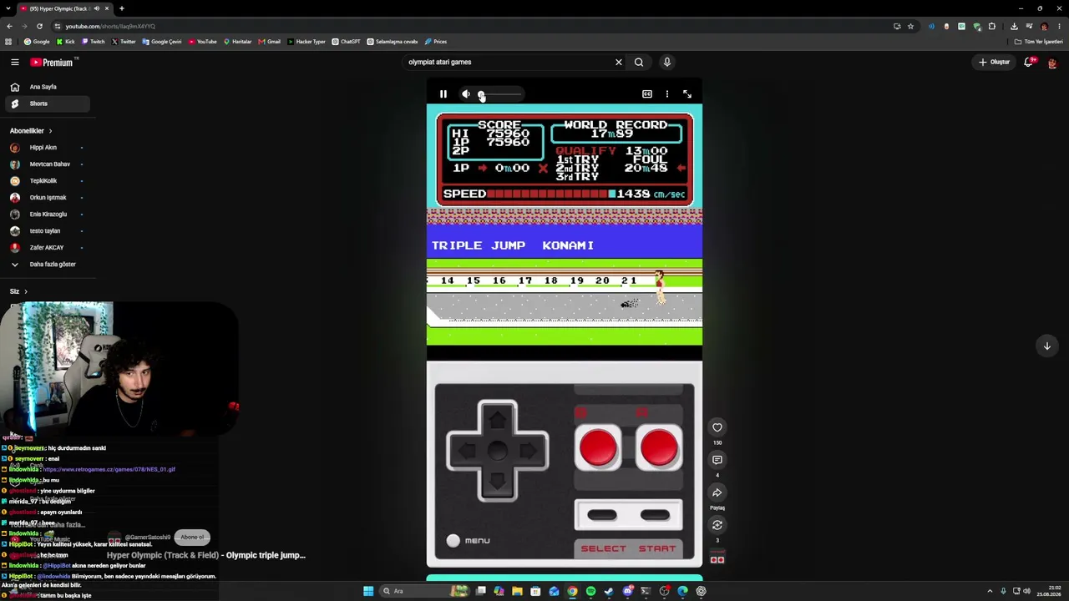This screenshot has height=601, width=1069.
Task: Open the YouTube guide hamburger menu
Action: (14, 62)
